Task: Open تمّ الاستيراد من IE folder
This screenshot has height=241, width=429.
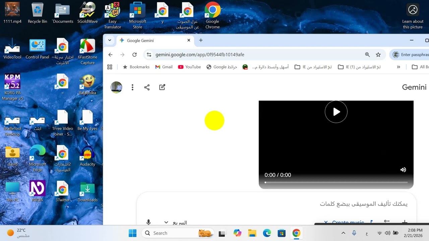Action: (x=313, y=67)
